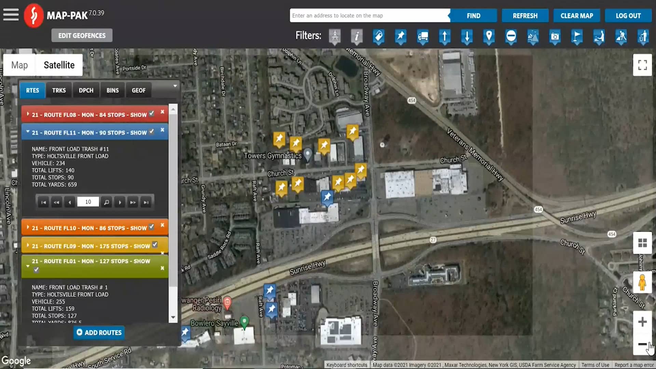Toggle the checkbox on ROUTE FL11 - MON
The image size is (656, 369).
152,132
